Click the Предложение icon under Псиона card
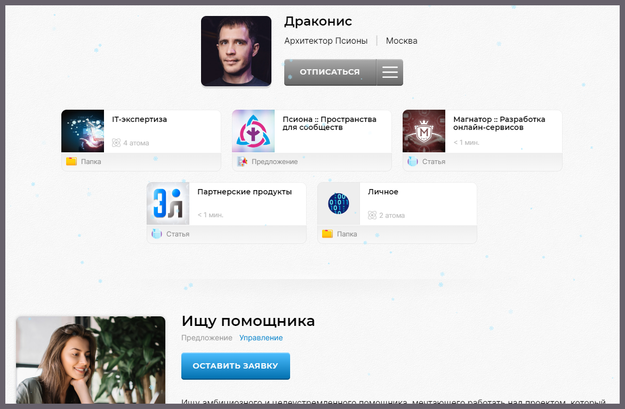625x409 pixels. pos(242,161)
